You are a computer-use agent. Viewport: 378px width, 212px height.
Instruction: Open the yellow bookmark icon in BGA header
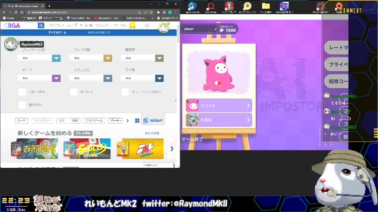click(x=132, y=25)
